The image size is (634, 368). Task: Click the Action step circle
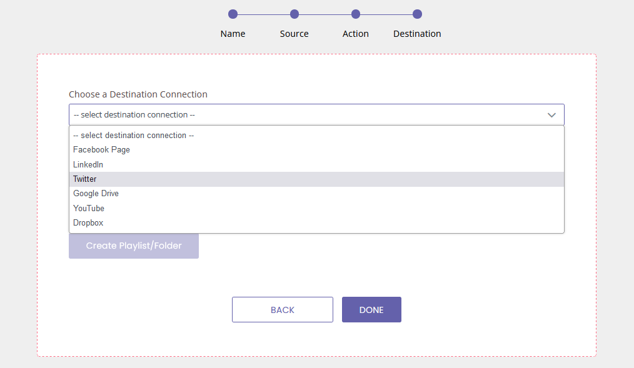[356, 14]
